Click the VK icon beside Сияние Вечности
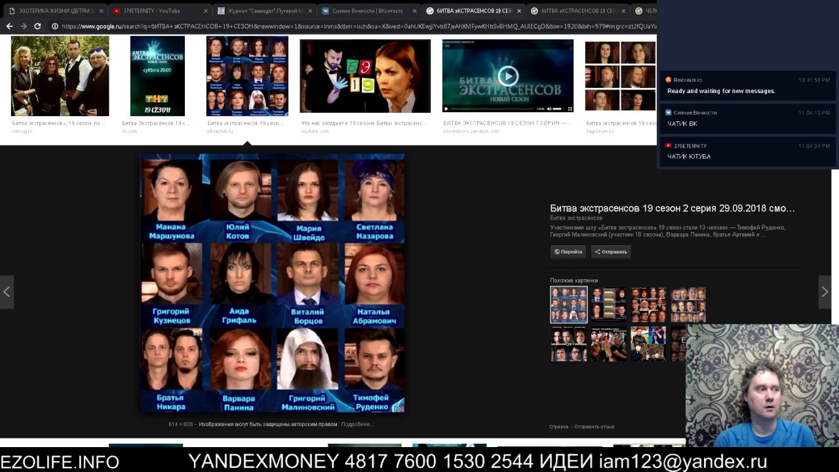This screenshot has width=839, height=472. tap(669, 113)
